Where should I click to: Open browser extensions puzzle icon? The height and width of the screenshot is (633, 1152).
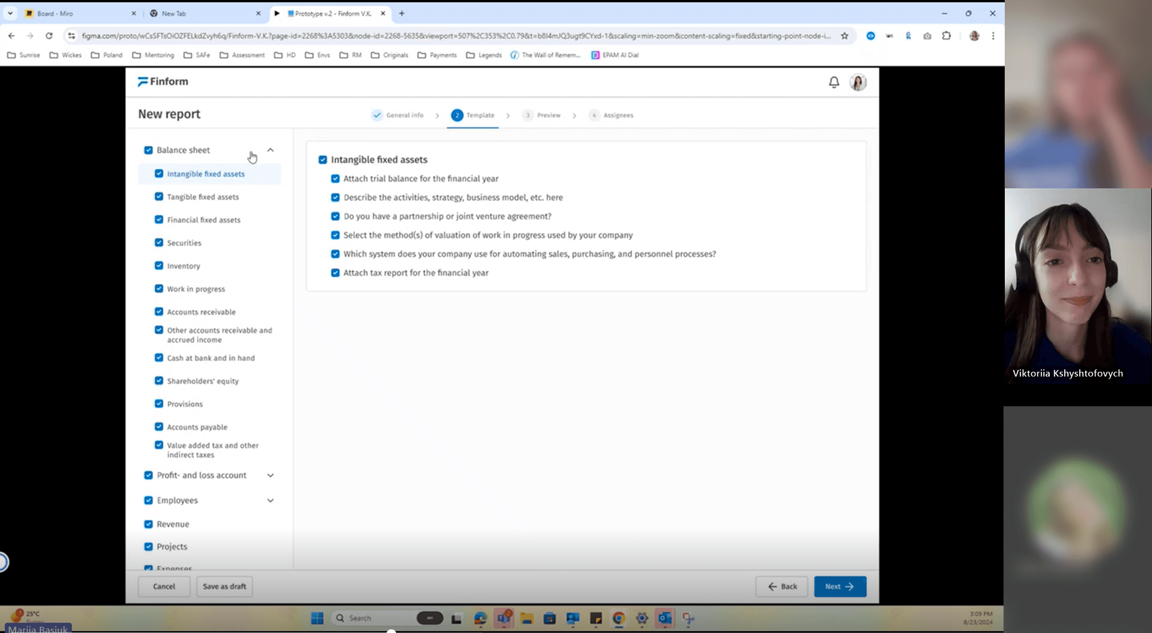pyautogui.click(x=946, y=36)
